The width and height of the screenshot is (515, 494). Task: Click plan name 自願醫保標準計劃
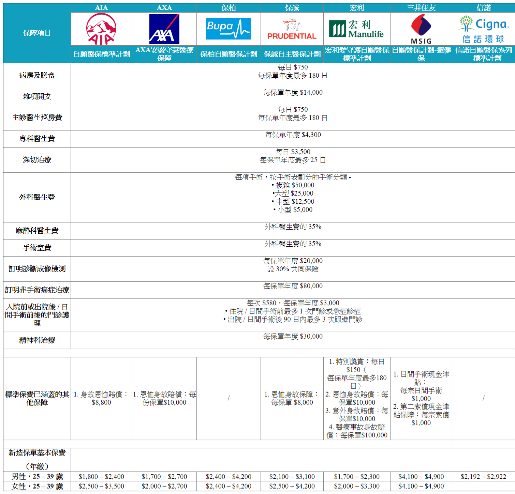coord(102,54)
